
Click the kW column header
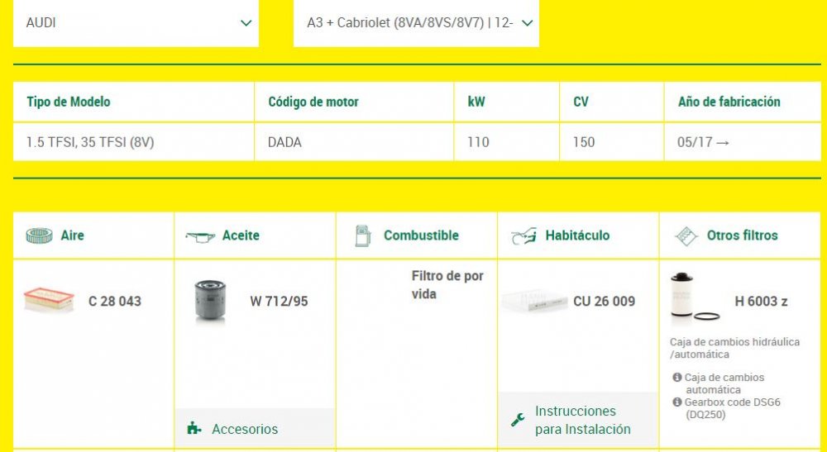(x=476, y=102)
